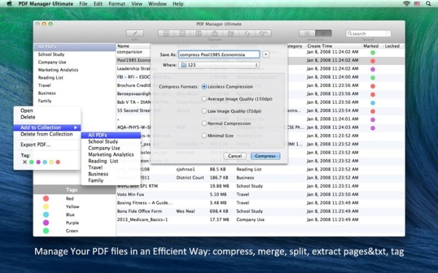The height and width of the screenshot is (273, 438).
Task: Open the Format menu
Action: (x=117, y=4)
